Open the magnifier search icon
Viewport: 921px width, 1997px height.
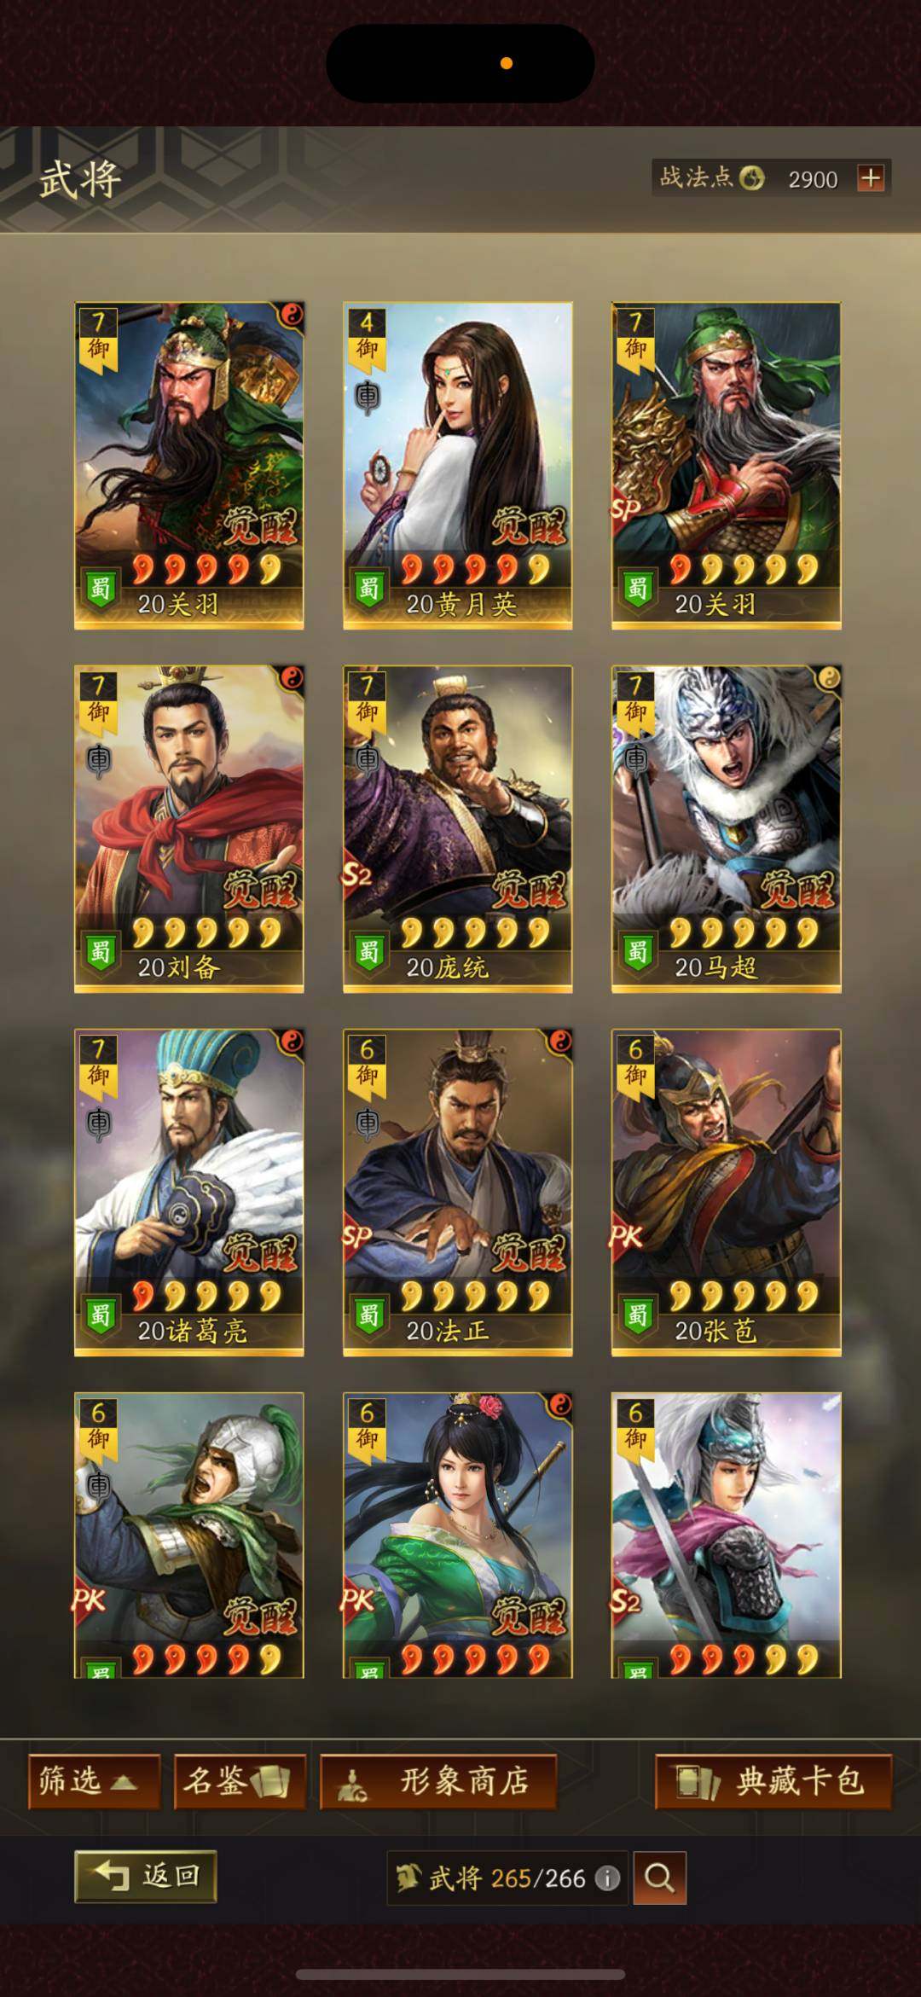coord(659,1878)
